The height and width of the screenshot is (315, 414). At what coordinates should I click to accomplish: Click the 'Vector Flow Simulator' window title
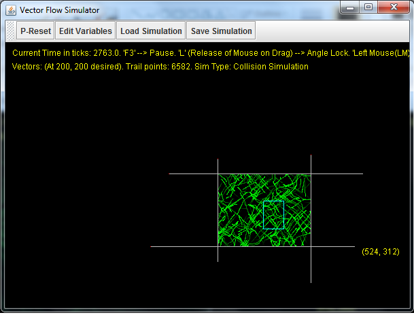(60, 10)
